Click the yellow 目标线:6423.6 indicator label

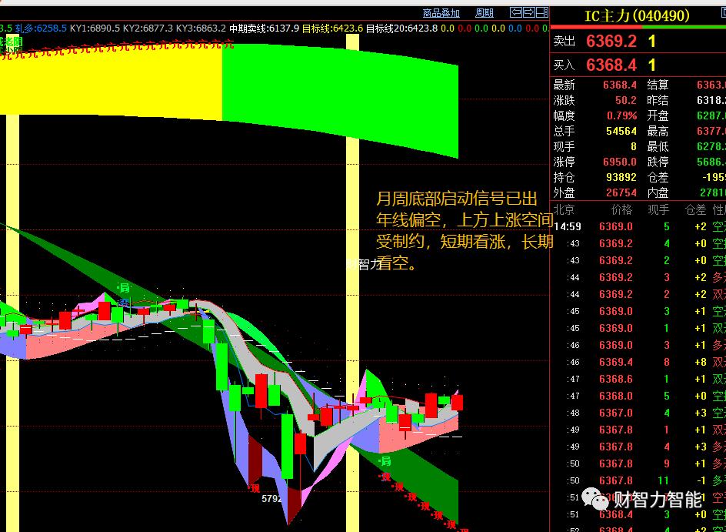point(332,28)
